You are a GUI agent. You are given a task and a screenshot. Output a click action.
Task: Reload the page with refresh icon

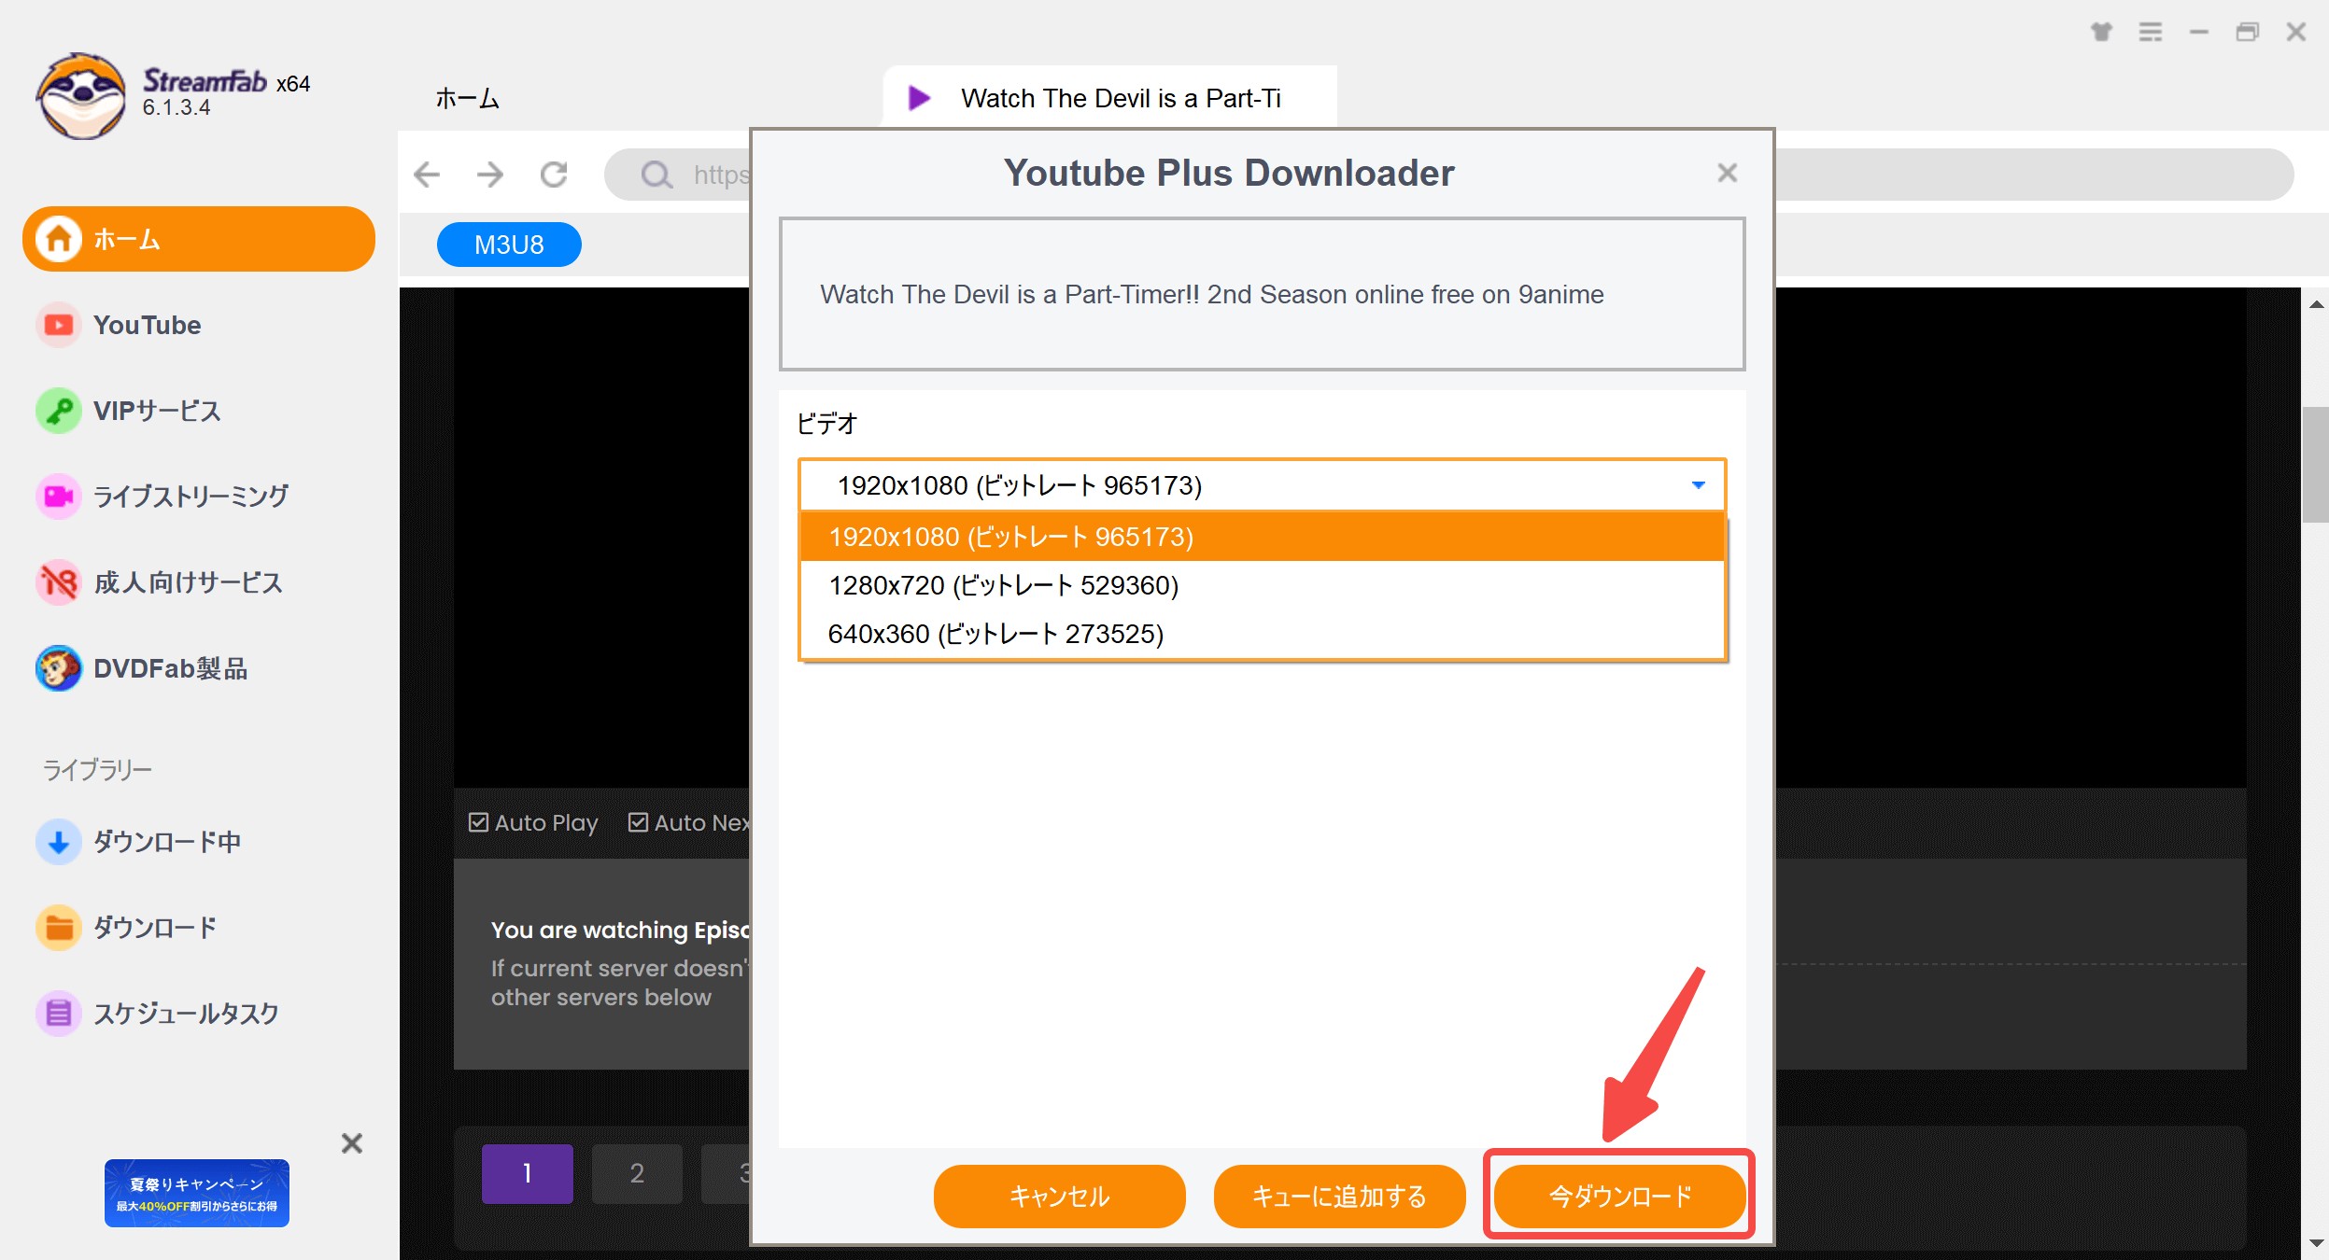[554, 175]
